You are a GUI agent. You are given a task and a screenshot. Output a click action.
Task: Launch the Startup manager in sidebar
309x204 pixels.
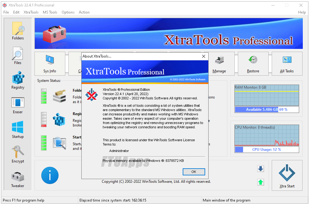click(x=18, y=130)
